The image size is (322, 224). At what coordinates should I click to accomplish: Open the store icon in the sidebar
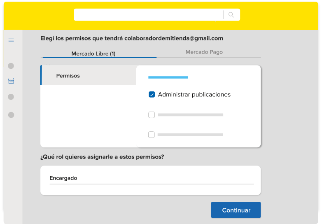click(x=11, y=81)
